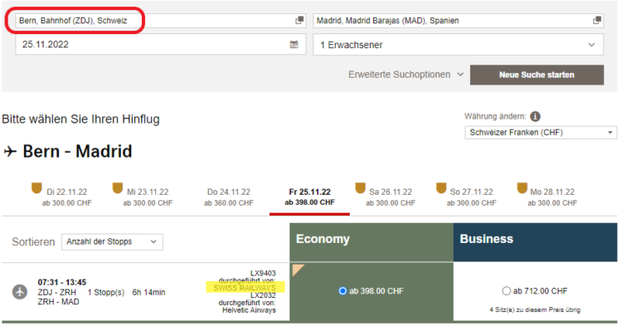The image size is (622, 326).
Task: Click the corner flag in Economy fare cell
Action: click(297, 270)
